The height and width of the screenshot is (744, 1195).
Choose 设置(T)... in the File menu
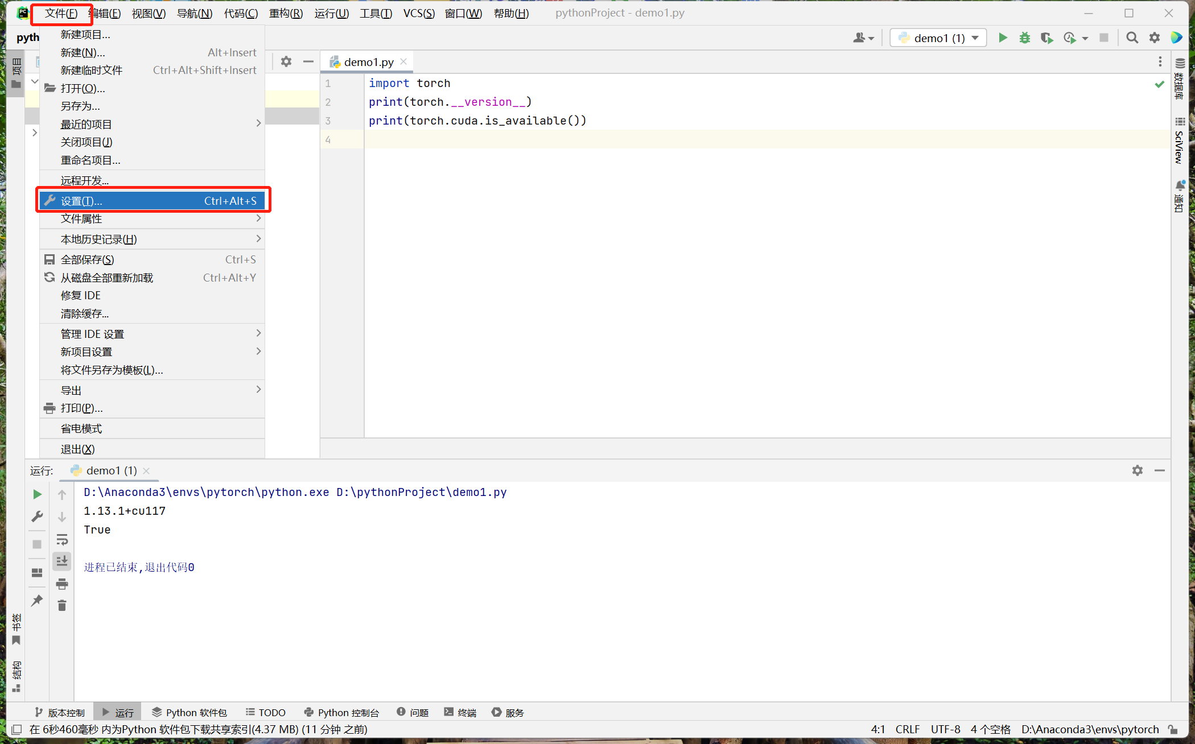(153, 201)
